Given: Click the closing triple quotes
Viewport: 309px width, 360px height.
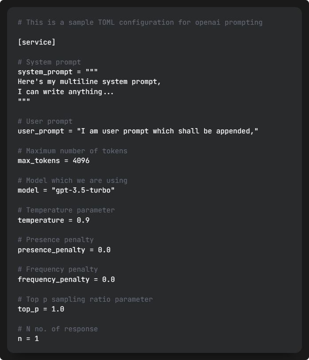Looking at the screenshot, I should pos(24,101).
